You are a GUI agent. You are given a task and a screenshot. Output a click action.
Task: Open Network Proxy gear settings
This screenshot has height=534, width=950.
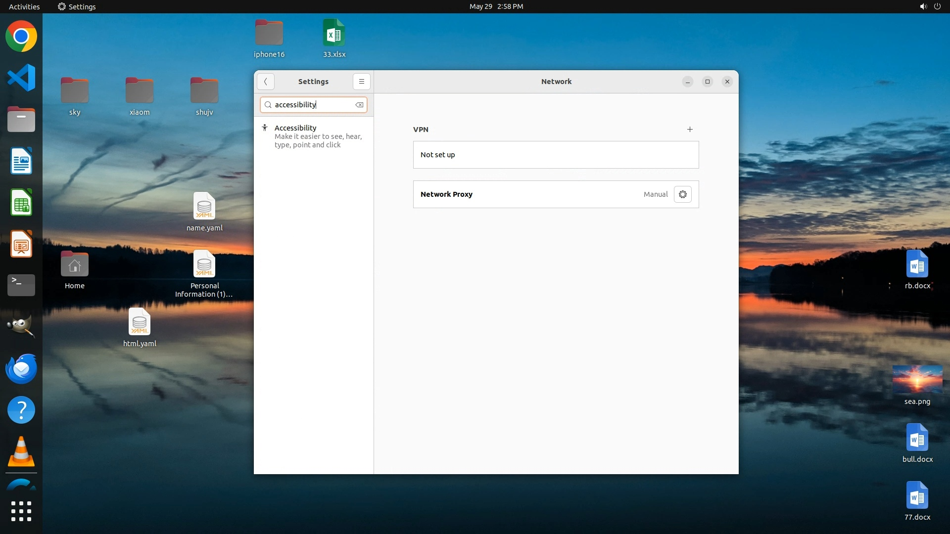point(682,194)
